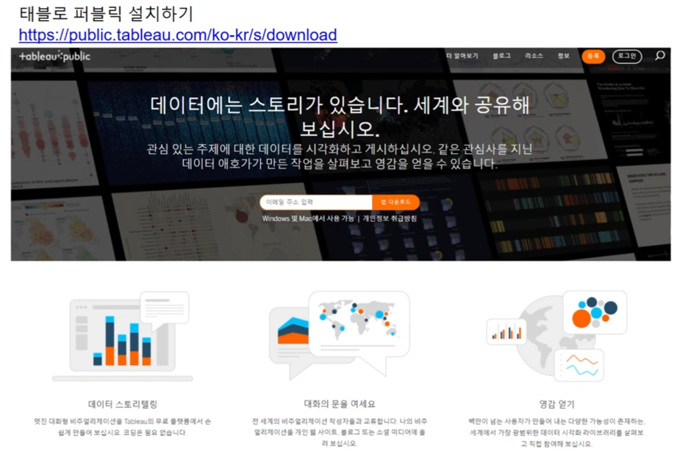Click the 데이터 스토리텔링 heading
Viewport: 689px width, 454px height.
point(123,404)
